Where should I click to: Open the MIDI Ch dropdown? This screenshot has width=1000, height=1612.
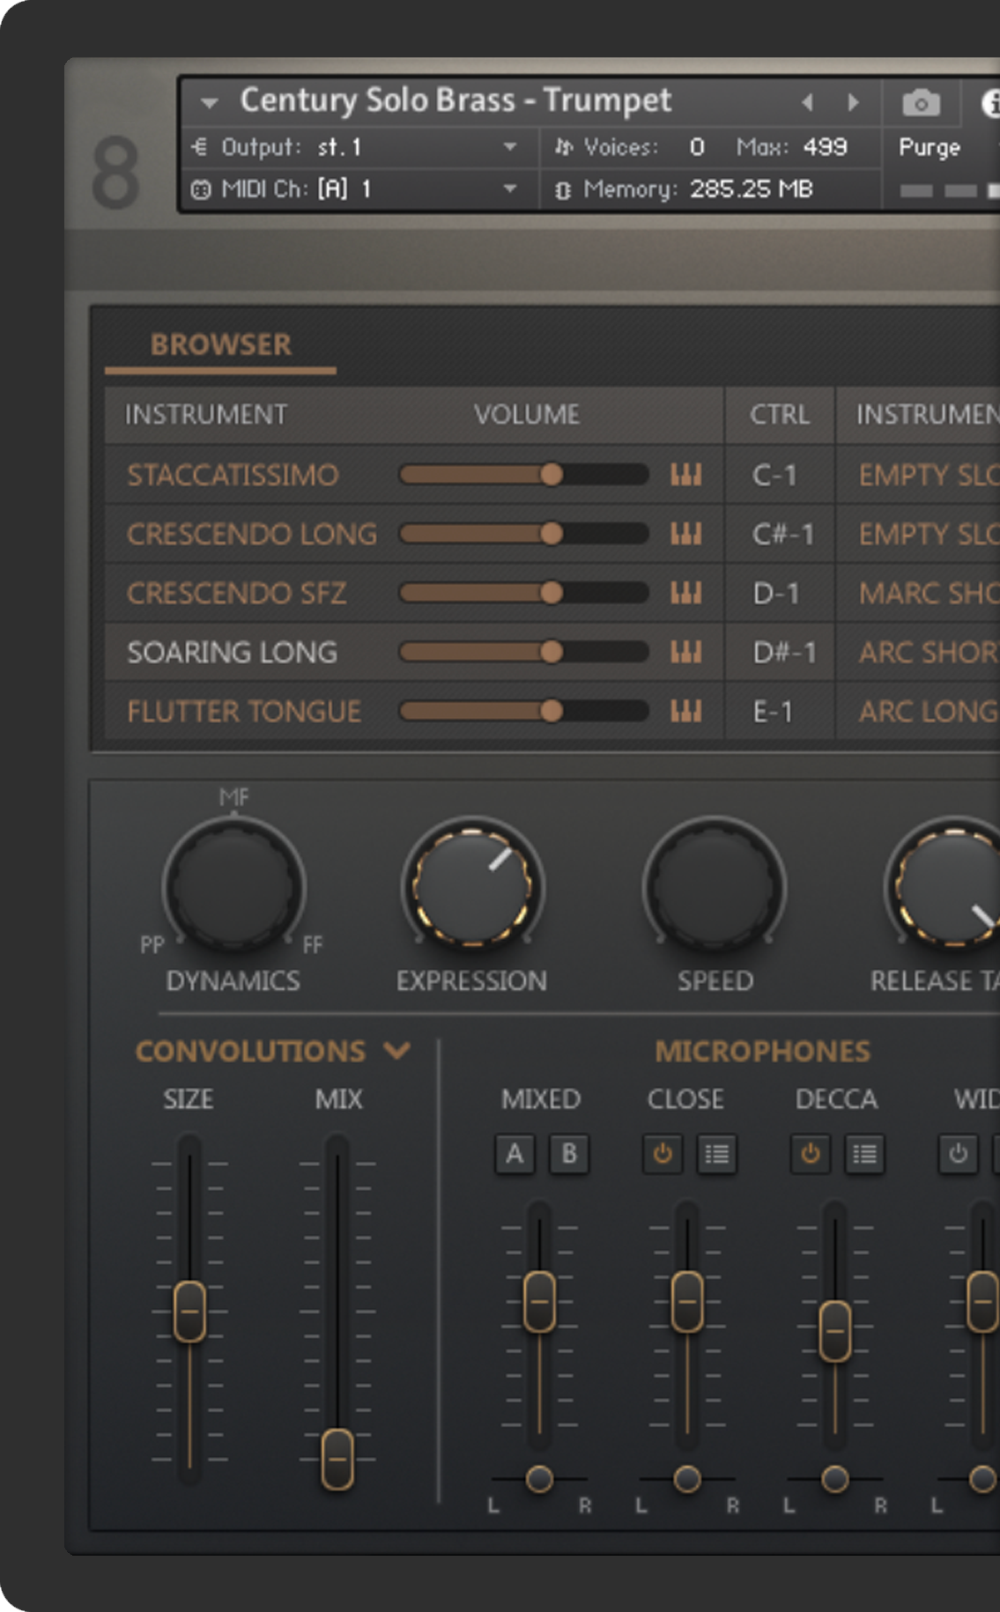click(509, 189)
